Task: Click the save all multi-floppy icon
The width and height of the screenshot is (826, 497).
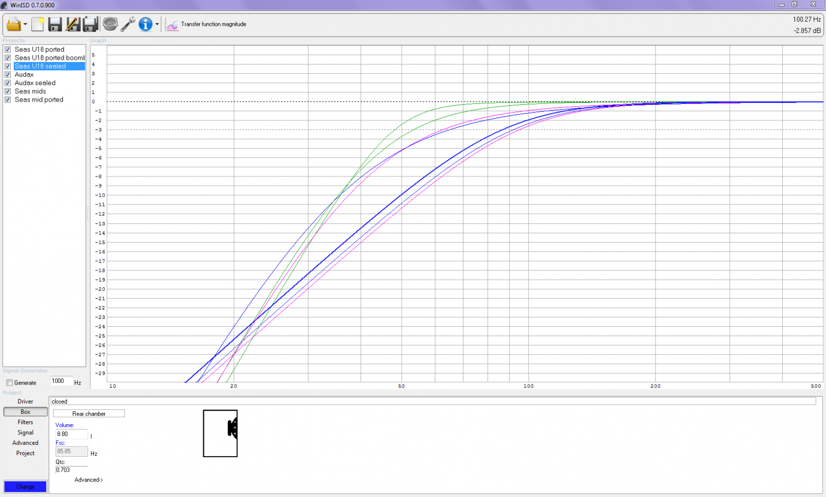Action: pos(90,24)
